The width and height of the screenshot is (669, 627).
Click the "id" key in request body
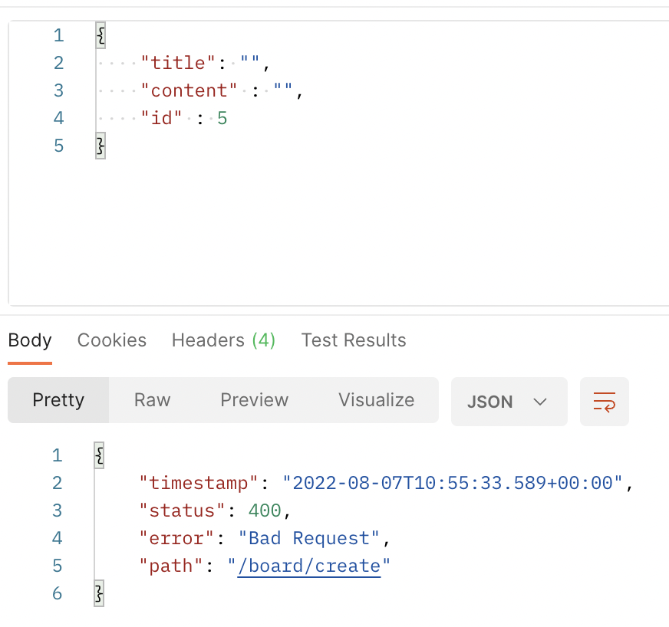point(162,118)
